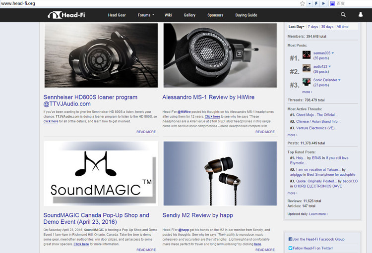Screen dimensions: 372x253
Task: Click the browser address bar URL field
Action: (x=149, y=3)
